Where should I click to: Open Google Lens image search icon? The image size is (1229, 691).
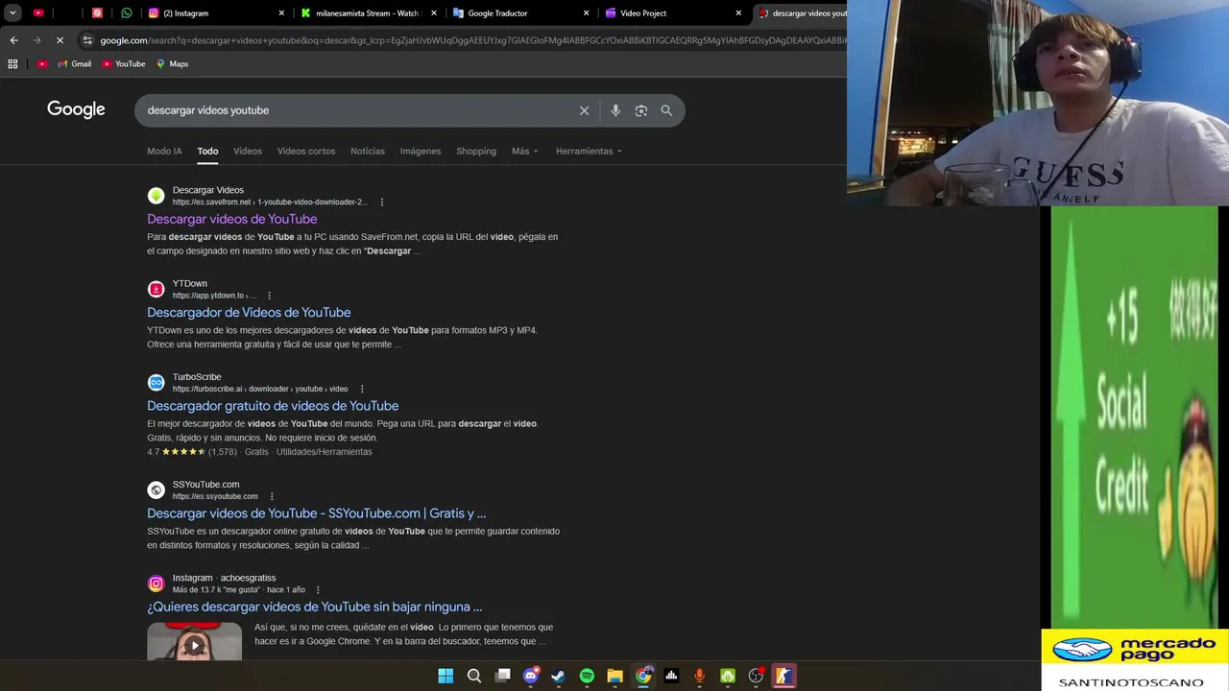[x=641, y=110]
